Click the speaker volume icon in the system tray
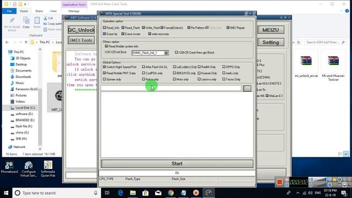The height and width of the screenshot is (198, 352). coord(310,193)
